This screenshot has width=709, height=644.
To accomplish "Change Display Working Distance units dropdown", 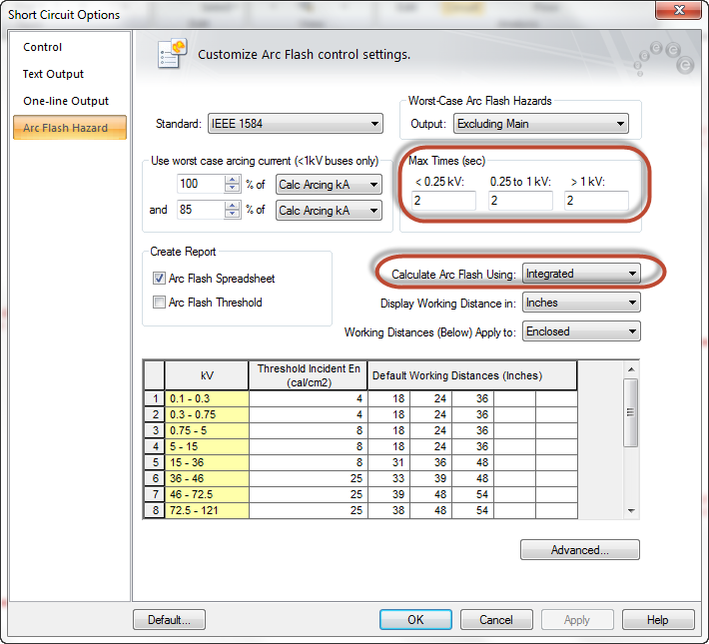I will coord(581,303).
